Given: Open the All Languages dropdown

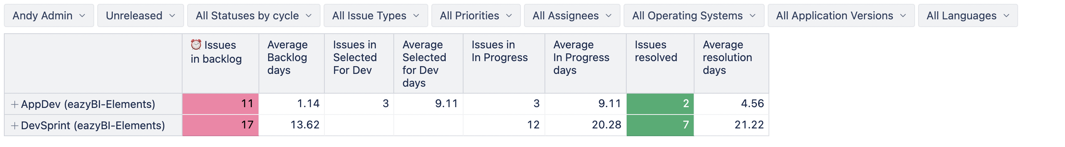Looking at the screenshot, I should click(x=968, y=16).
